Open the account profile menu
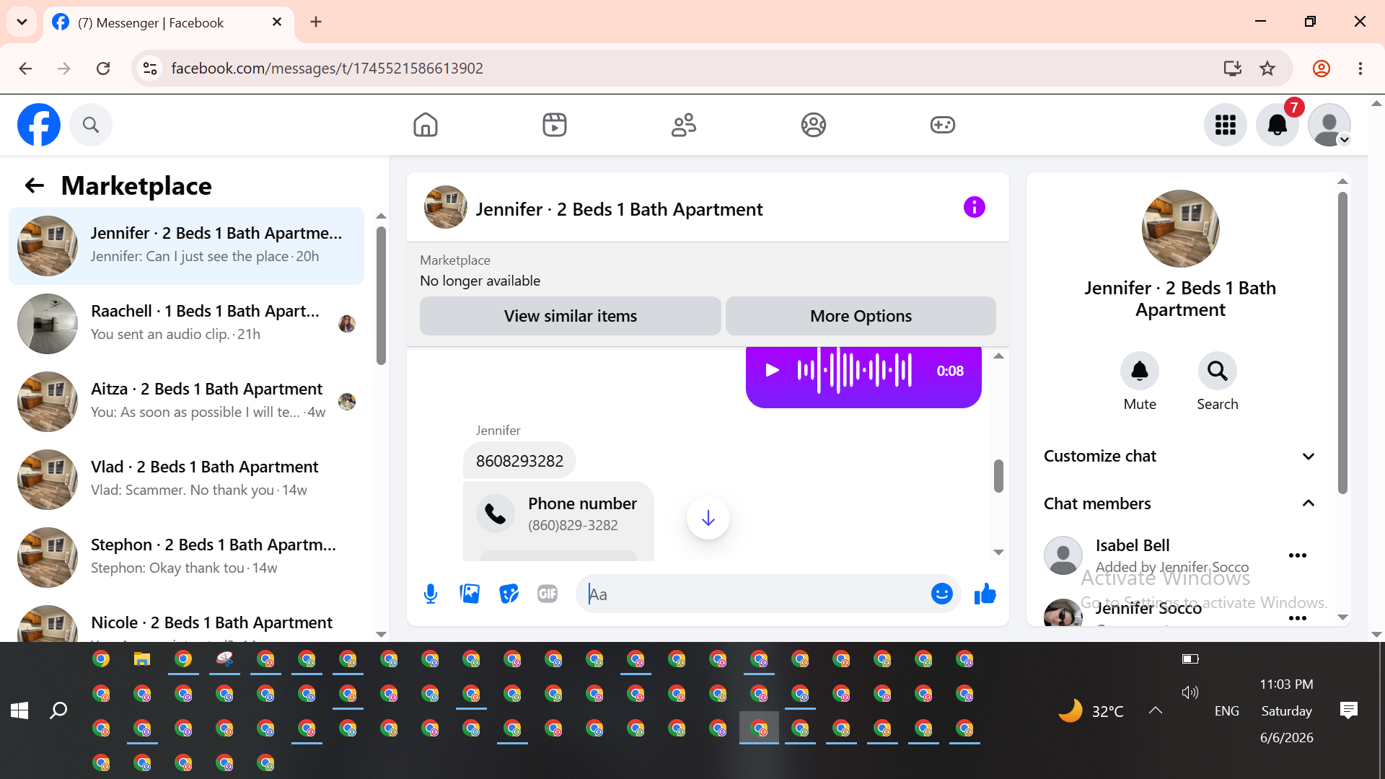The image size is (1385, 779). (1329, 125)
